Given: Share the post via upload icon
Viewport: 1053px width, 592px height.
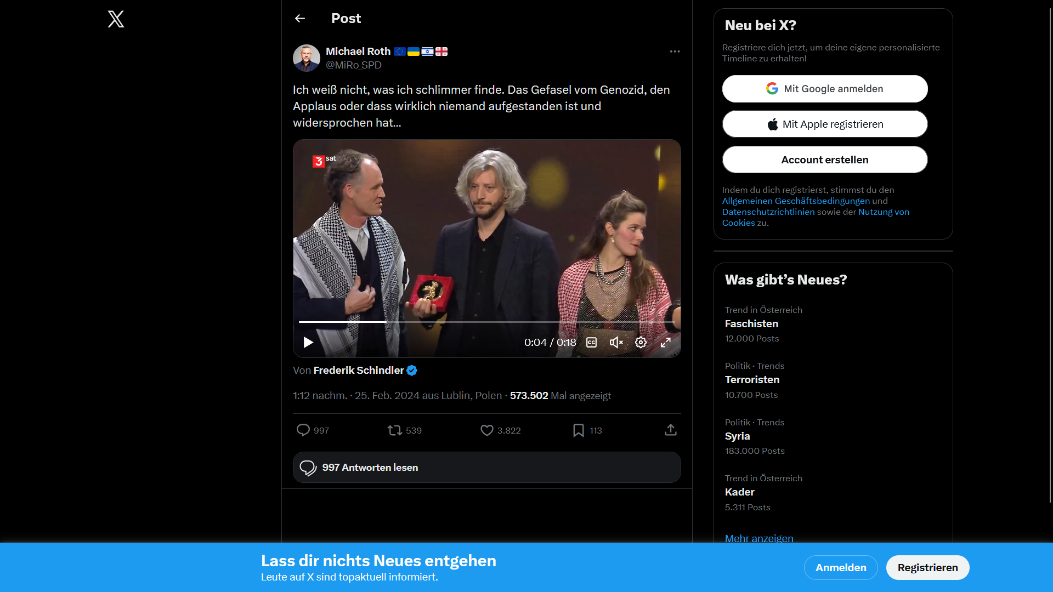Looking at the screenshot, I should [670, 430].
